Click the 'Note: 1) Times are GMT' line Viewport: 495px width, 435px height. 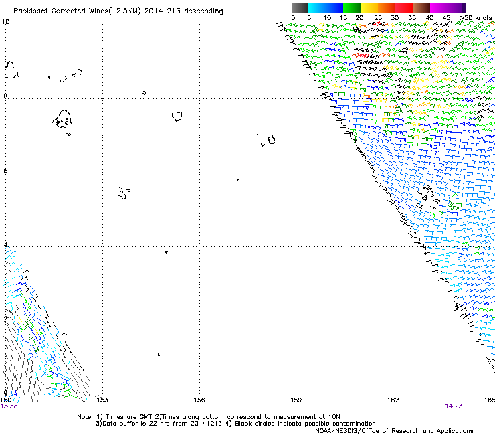[209, 417]
